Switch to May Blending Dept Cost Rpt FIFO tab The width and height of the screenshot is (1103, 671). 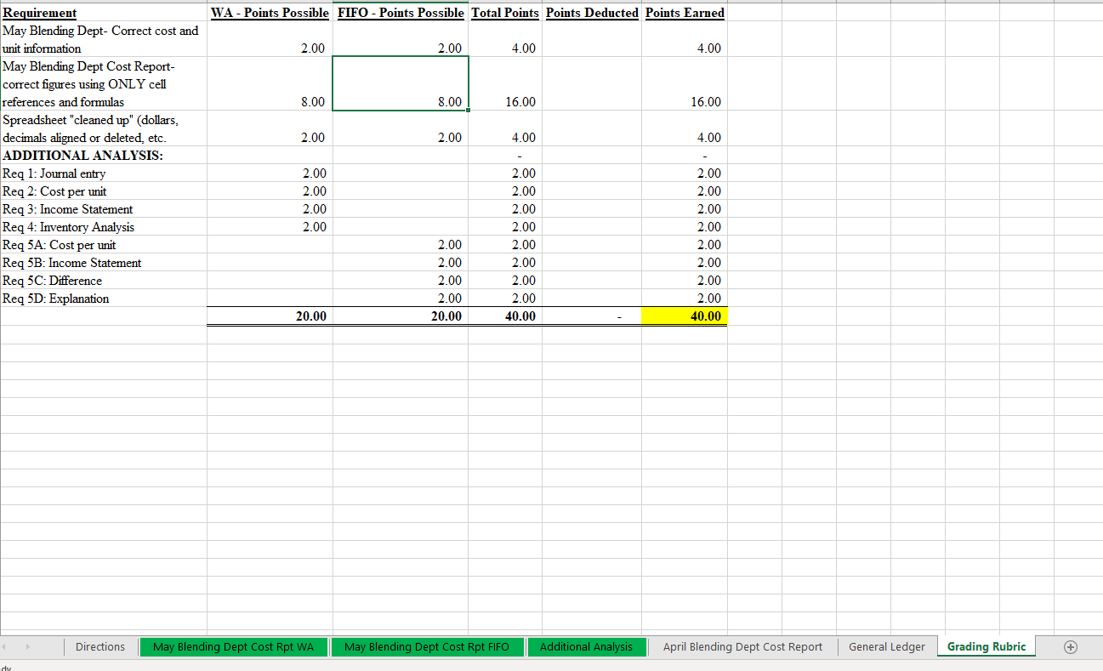[426, 647]
